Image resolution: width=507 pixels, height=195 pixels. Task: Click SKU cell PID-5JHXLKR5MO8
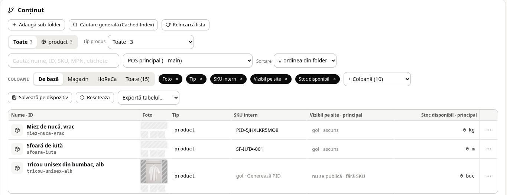257,130
